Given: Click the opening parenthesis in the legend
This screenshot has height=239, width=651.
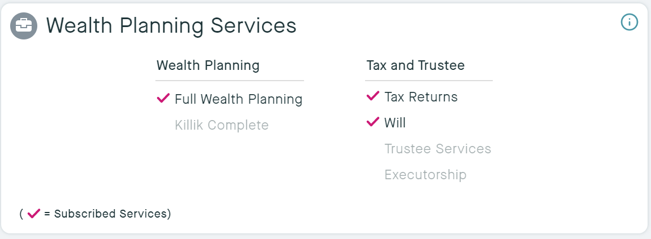Looking at the screenshot, I should pyautogui.click(x=21, y=214).
